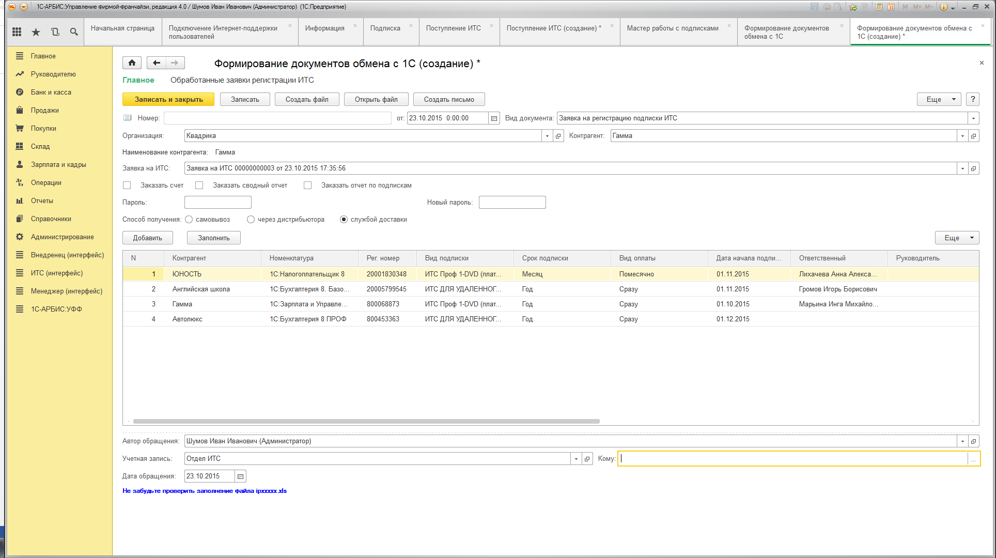Open Заявка на ИТС record icon
The height and width of the screenshot is (558, 996).
(x=973, y=168)
